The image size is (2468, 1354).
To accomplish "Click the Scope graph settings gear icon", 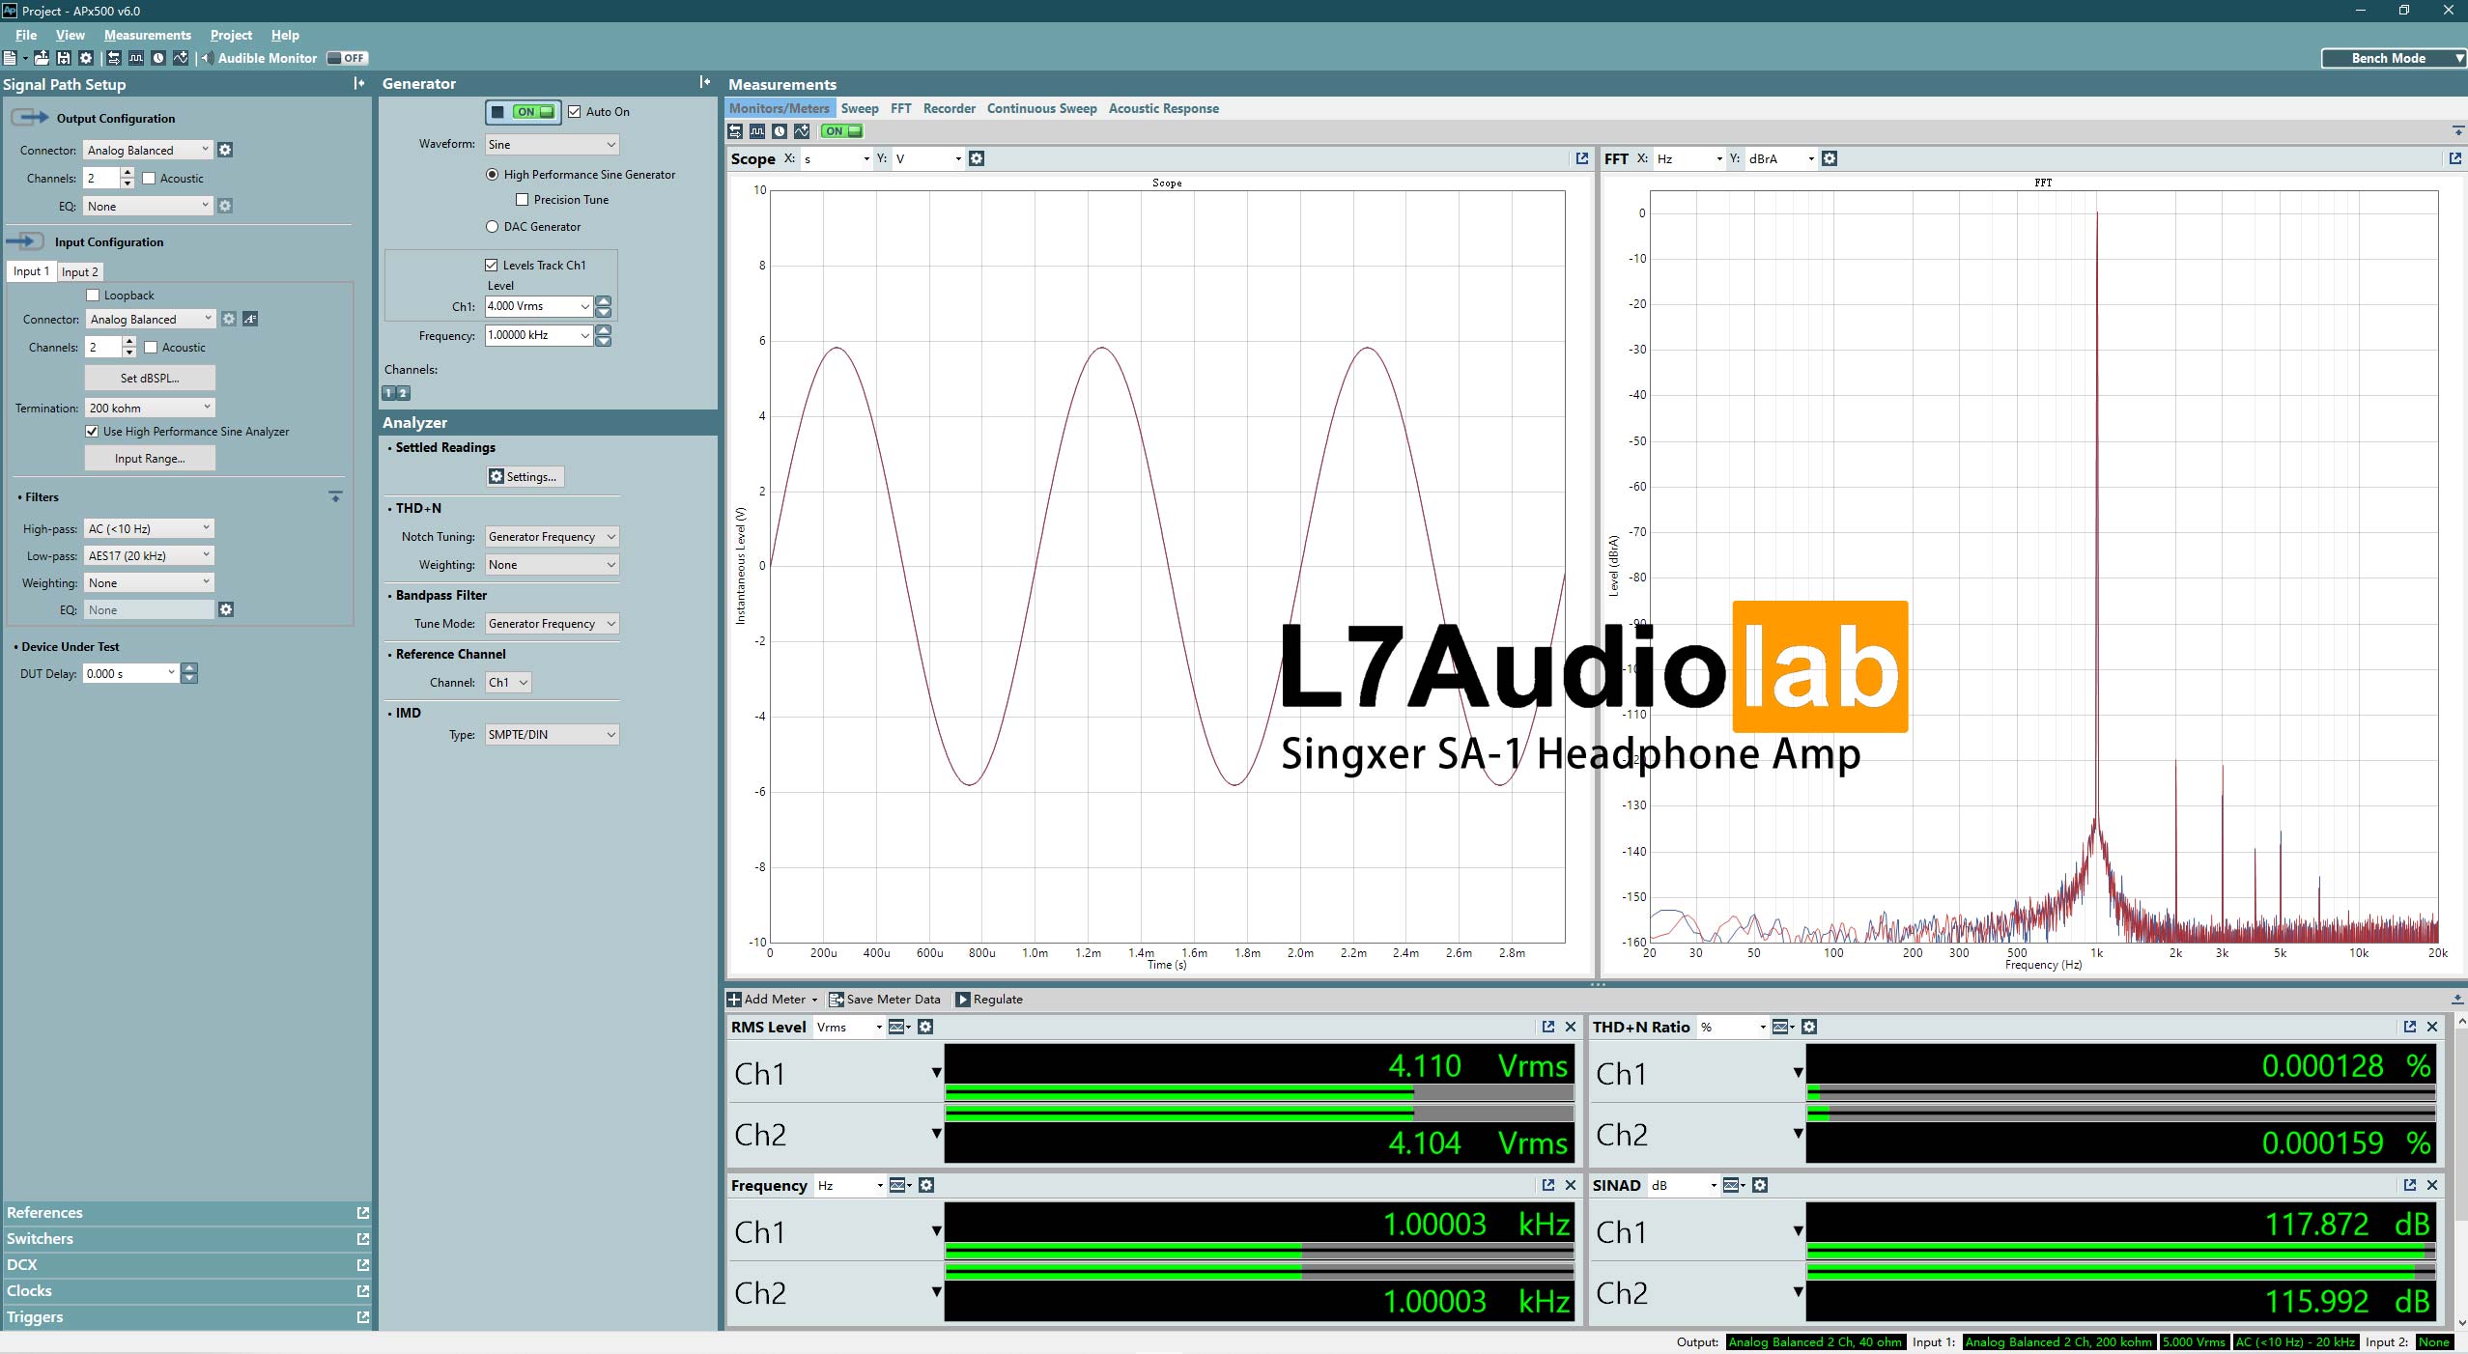I will 977,158.
